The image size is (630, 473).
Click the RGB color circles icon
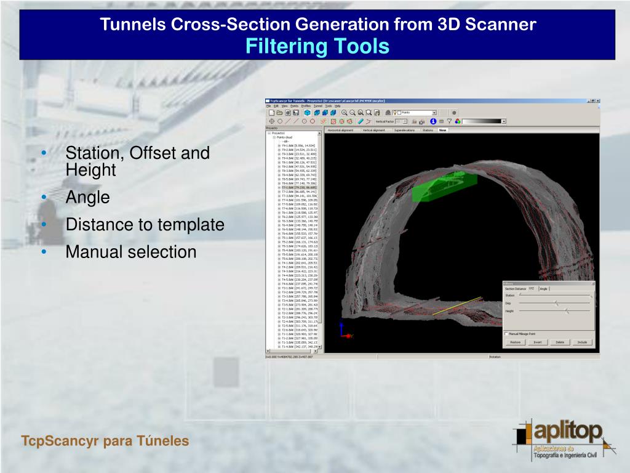click(457, 121)
